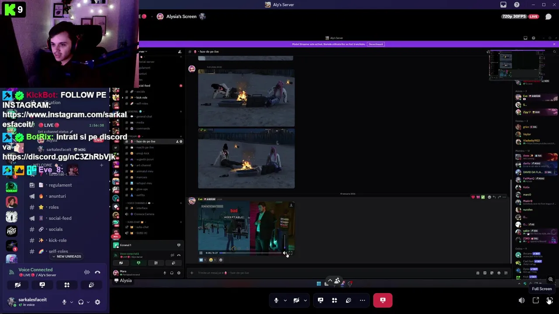Click message input in faze-de-pe-live channel
This screenshot has width=559, height=314.
334,273
